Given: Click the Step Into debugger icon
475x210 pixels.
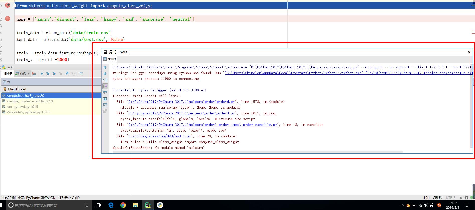Looking at the screenshot, I should coord(48,74).
